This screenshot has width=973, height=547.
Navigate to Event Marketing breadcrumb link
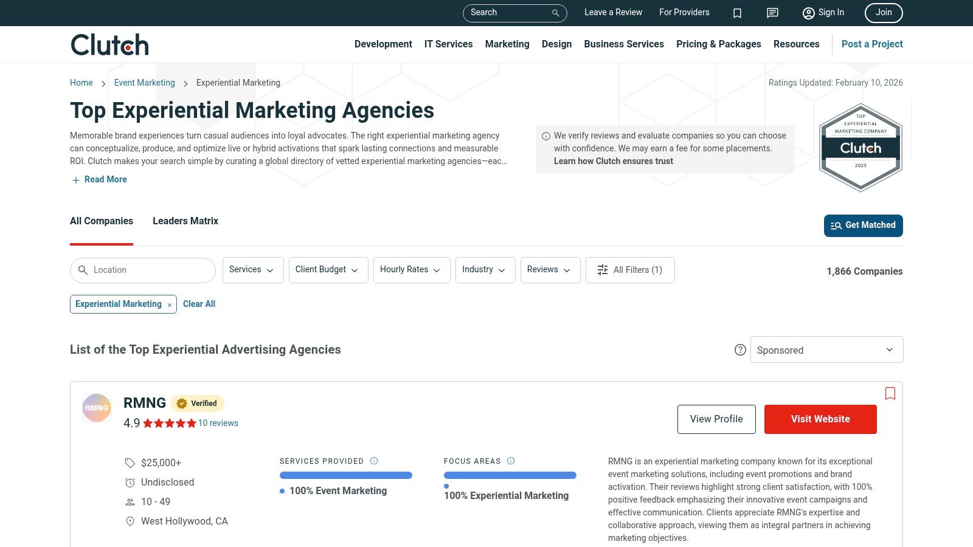(144, 83)
